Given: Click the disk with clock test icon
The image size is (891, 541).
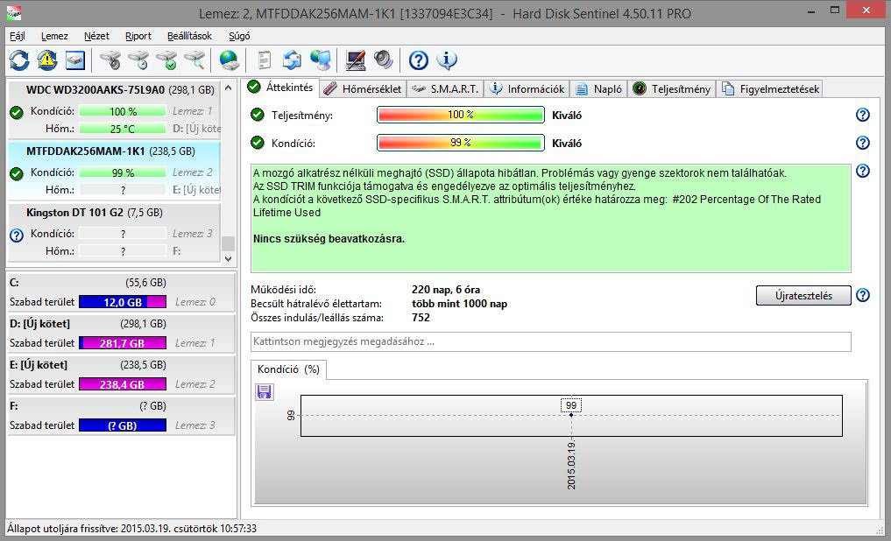Looking at the screenshot, I should (x=138, y=60).
